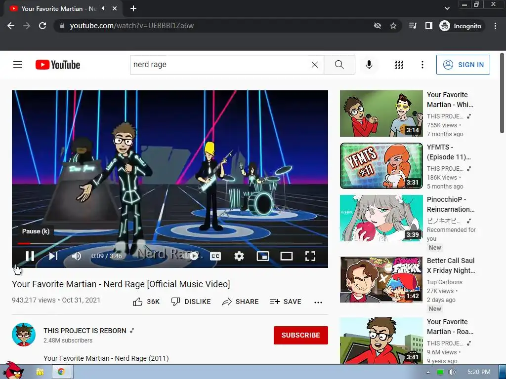Open the system volume tray icon

[x=452, y=372]
